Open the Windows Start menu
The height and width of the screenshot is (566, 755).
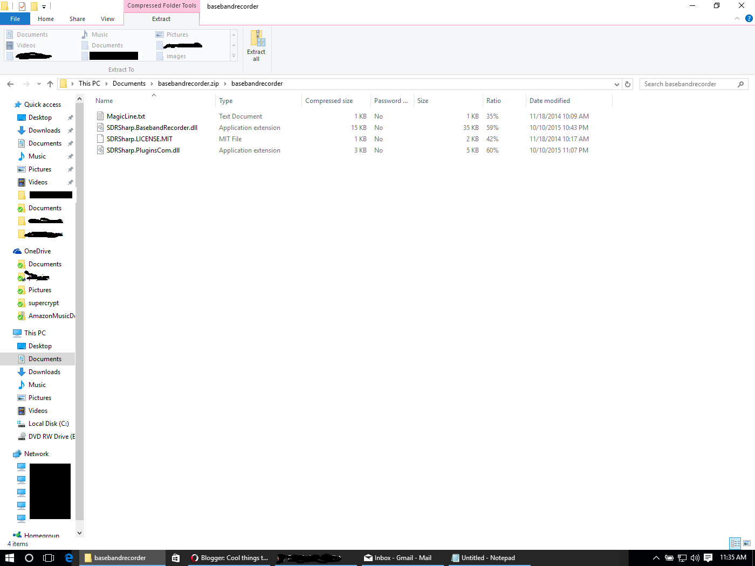coord(9,558)
